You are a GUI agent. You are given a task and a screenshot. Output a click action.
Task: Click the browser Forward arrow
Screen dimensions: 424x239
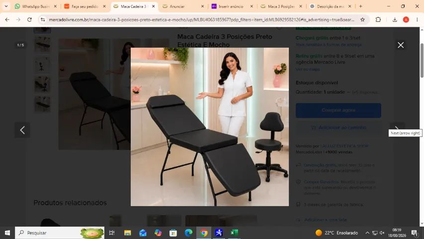(18, 19)
